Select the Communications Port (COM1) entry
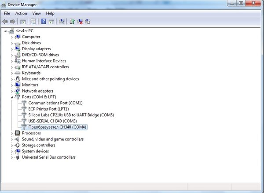264x193 pixels. 55,103
